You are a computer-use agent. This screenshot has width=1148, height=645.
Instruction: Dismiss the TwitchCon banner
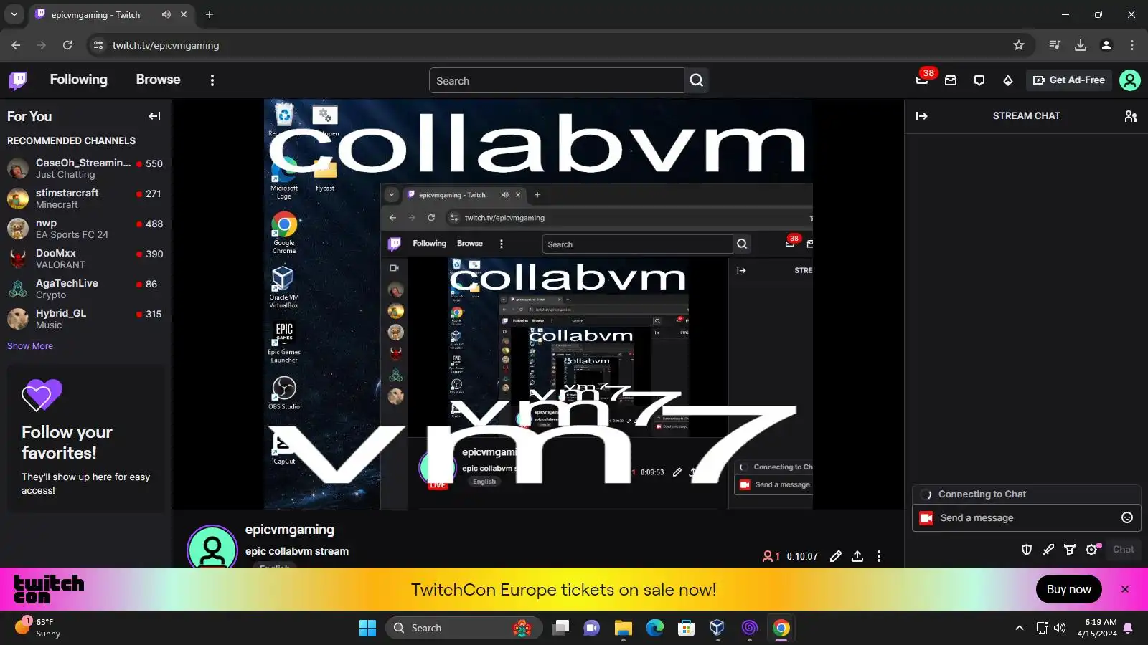pos(1125,589)
